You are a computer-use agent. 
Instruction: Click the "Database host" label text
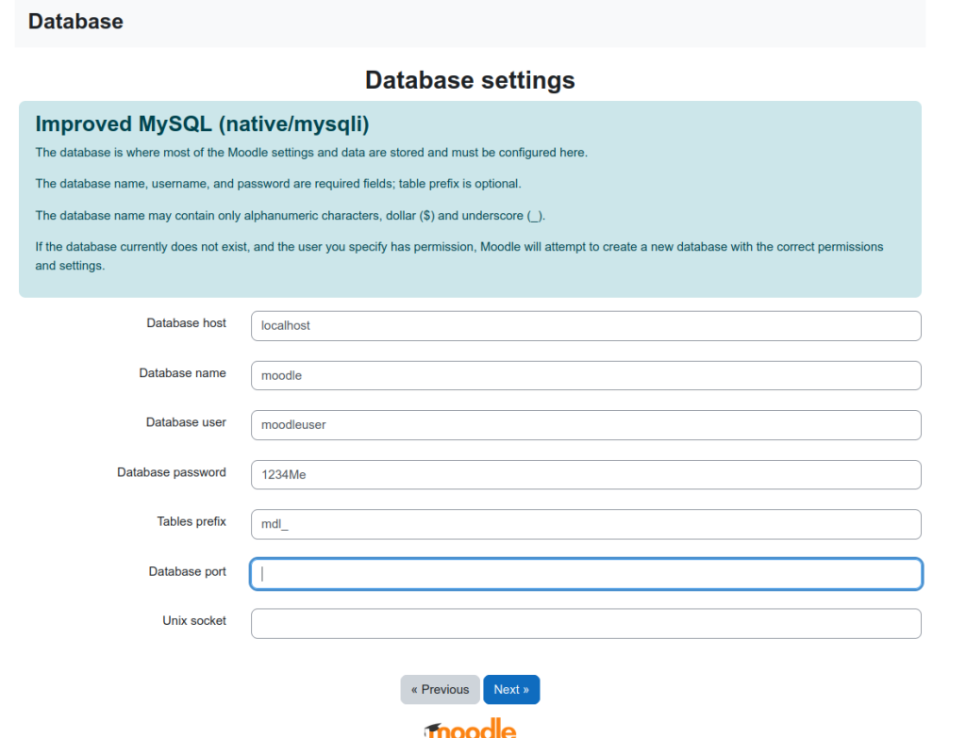tap(186, 323)
